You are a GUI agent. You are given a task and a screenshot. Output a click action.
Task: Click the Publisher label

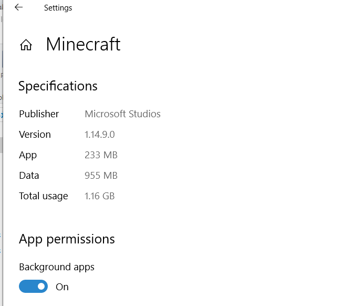[x=39, y=114]
